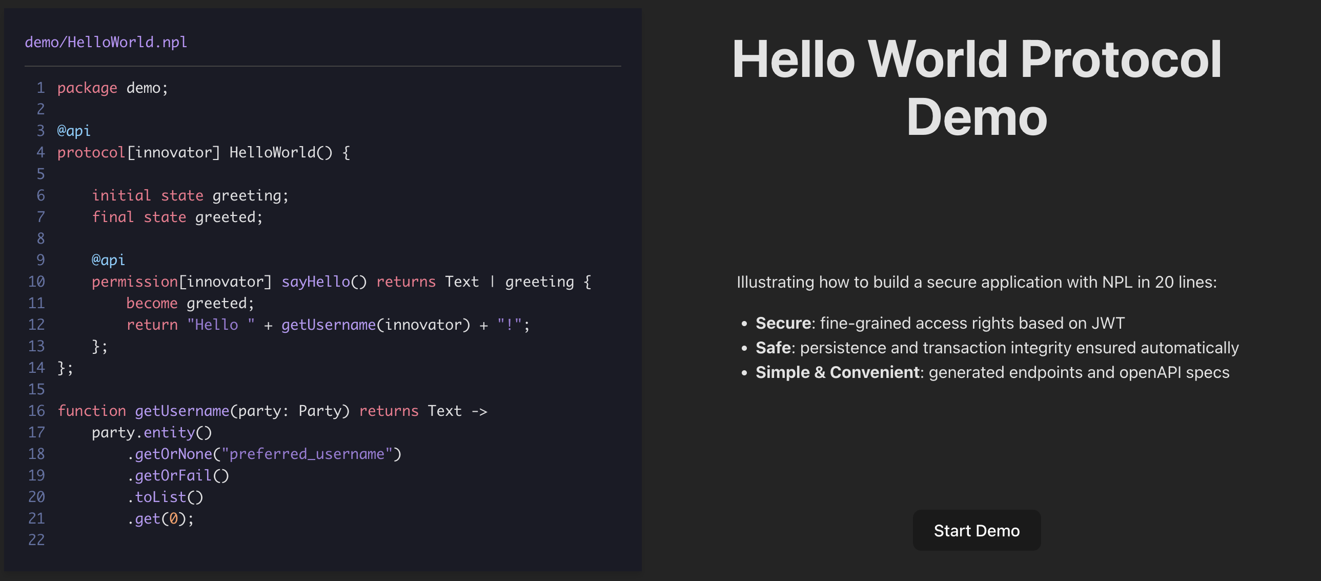Click the Start Demo button

click(977, 530)
